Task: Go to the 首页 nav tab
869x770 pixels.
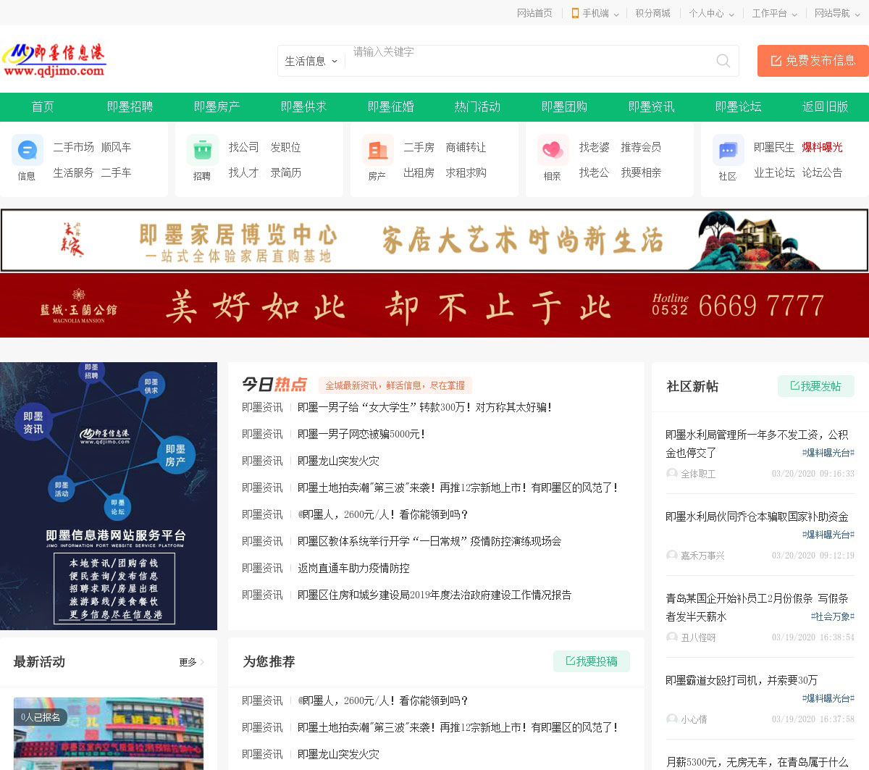Action: (43, 106)
